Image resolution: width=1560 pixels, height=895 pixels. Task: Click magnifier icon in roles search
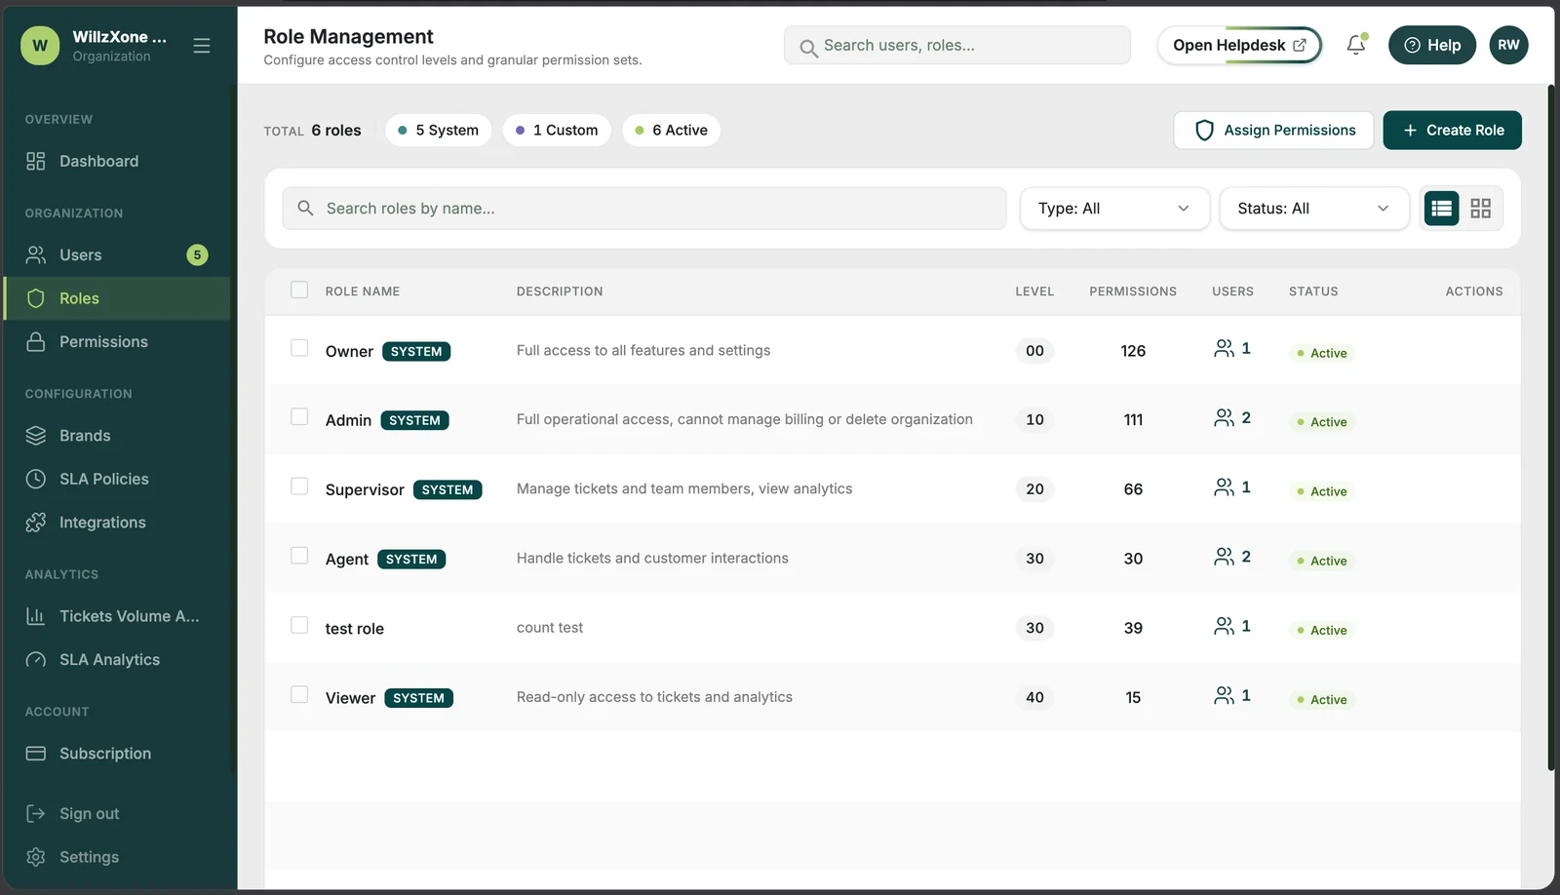pyautogui.click(x=305, y=209)
